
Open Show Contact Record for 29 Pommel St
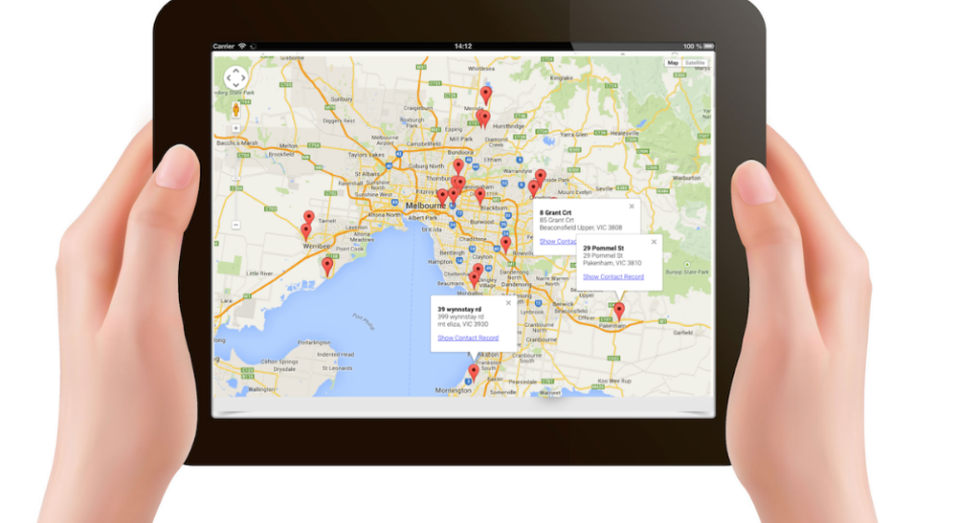coord(613,276)
